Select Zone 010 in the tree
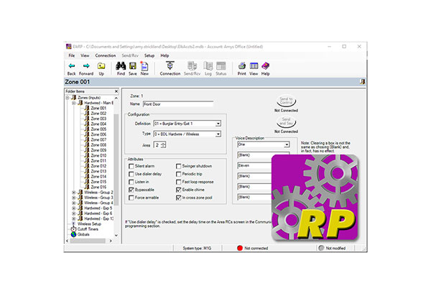This screenshot has height=294, width=431. point(98,155)
